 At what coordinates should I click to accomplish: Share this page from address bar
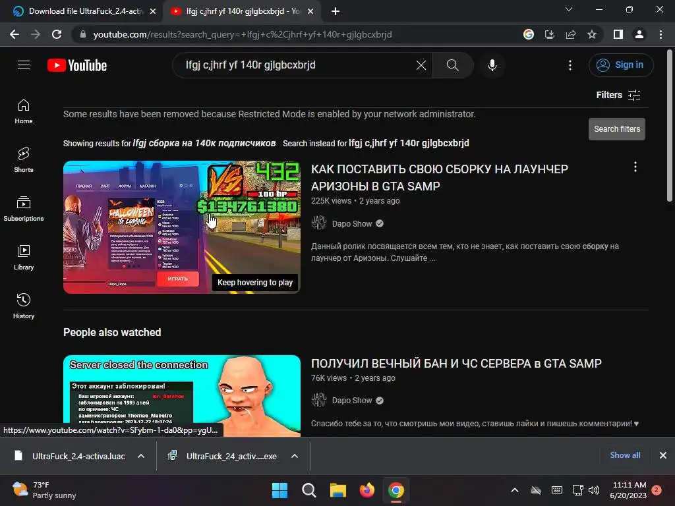pyautogui.click(x=571, y=34)
